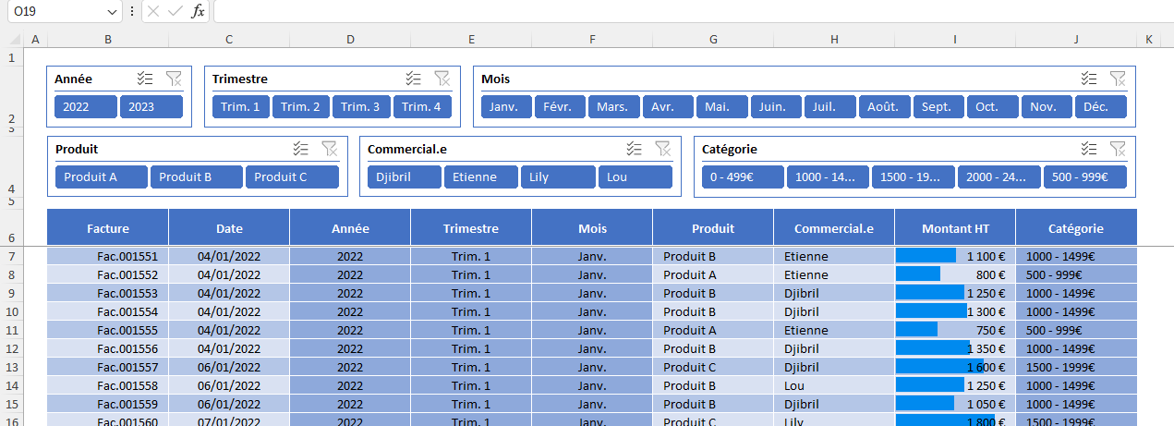Open Insert Function fx dialog

click(198, 11)
